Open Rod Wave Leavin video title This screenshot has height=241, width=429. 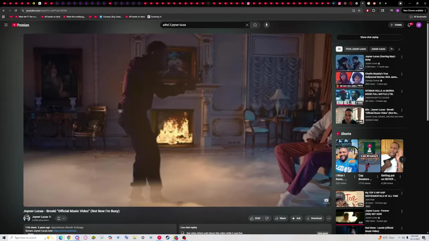379,229
